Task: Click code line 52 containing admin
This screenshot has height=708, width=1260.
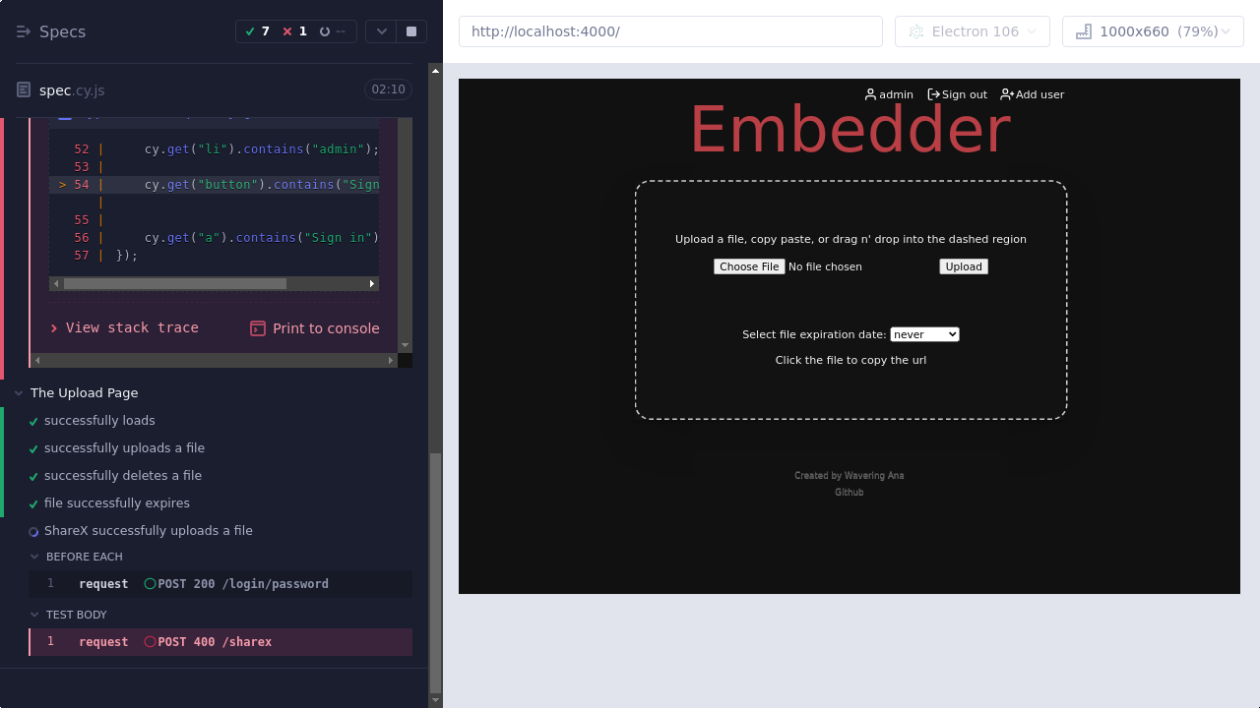Action: pos(215,149)
